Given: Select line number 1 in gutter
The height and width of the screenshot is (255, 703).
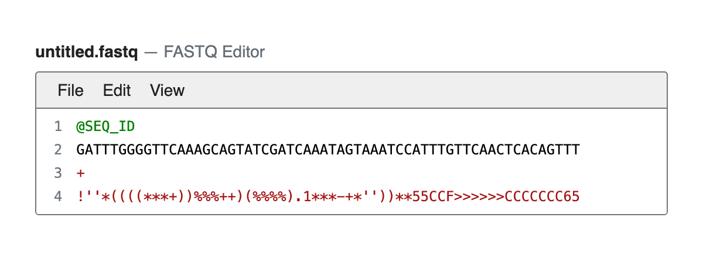Looking at the screenshot, I should coord(57,126).
